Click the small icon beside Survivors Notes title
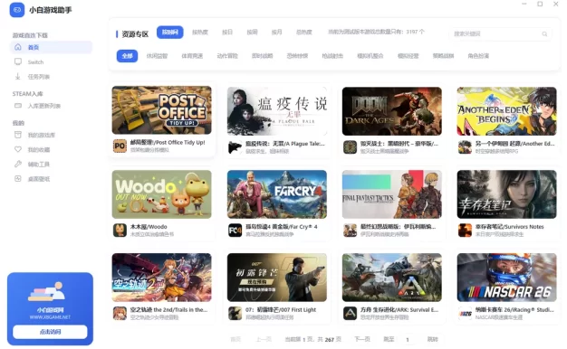This screenshot has width=567, height=349. pos(465,231)
